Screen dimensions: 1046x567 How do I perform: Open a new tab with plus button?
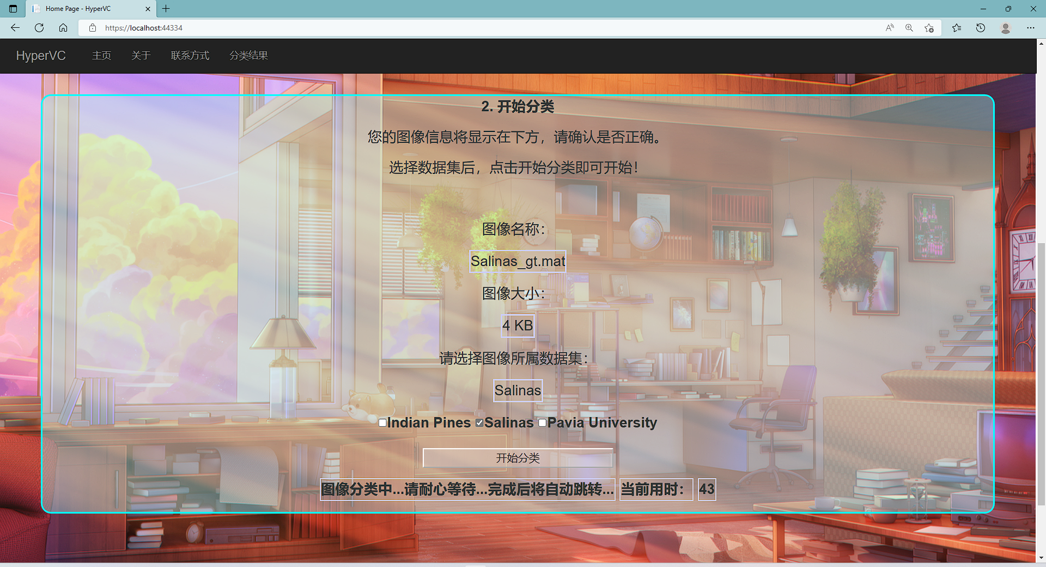pyautogui.click(x=166, y=9)
